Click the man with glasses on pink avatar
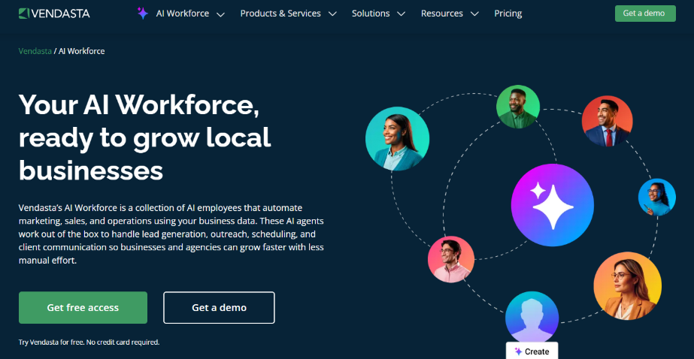694x359 pixels. click(x=451, y=259)
